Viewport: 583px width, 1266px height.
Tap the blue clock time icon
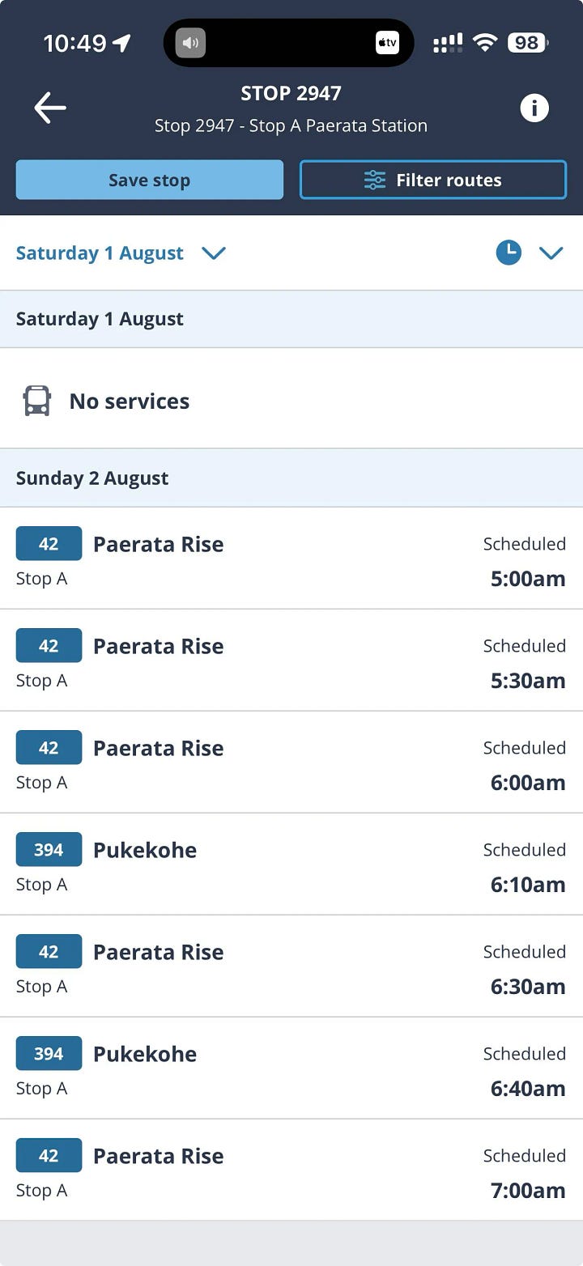509,253
